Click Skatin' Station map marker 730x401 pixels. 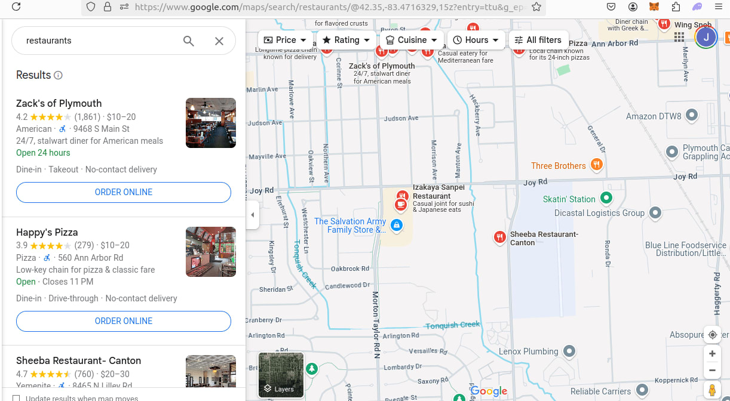click(606, 198)
